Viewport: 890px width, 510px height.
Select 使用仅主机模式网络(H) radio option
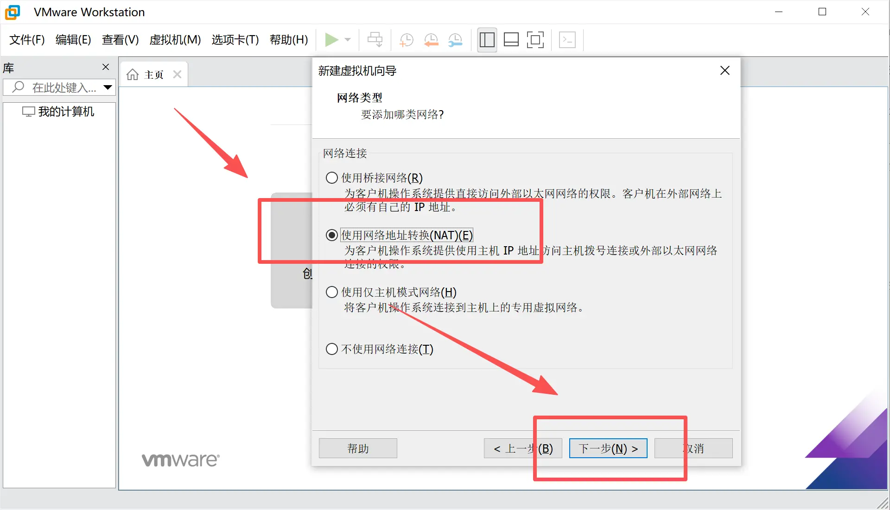(332, 292)
